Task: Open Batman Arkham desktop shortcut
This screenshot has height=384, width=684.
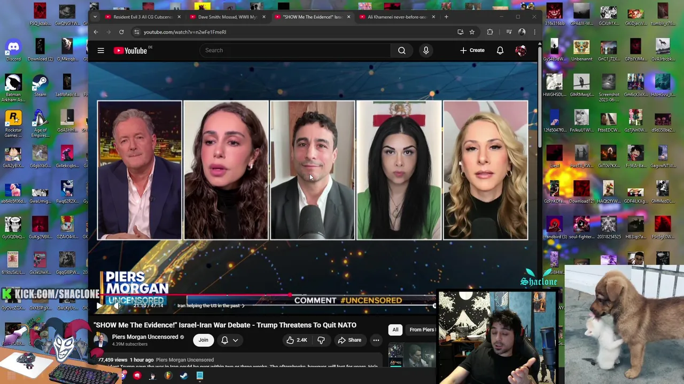Action: point(13,88)
